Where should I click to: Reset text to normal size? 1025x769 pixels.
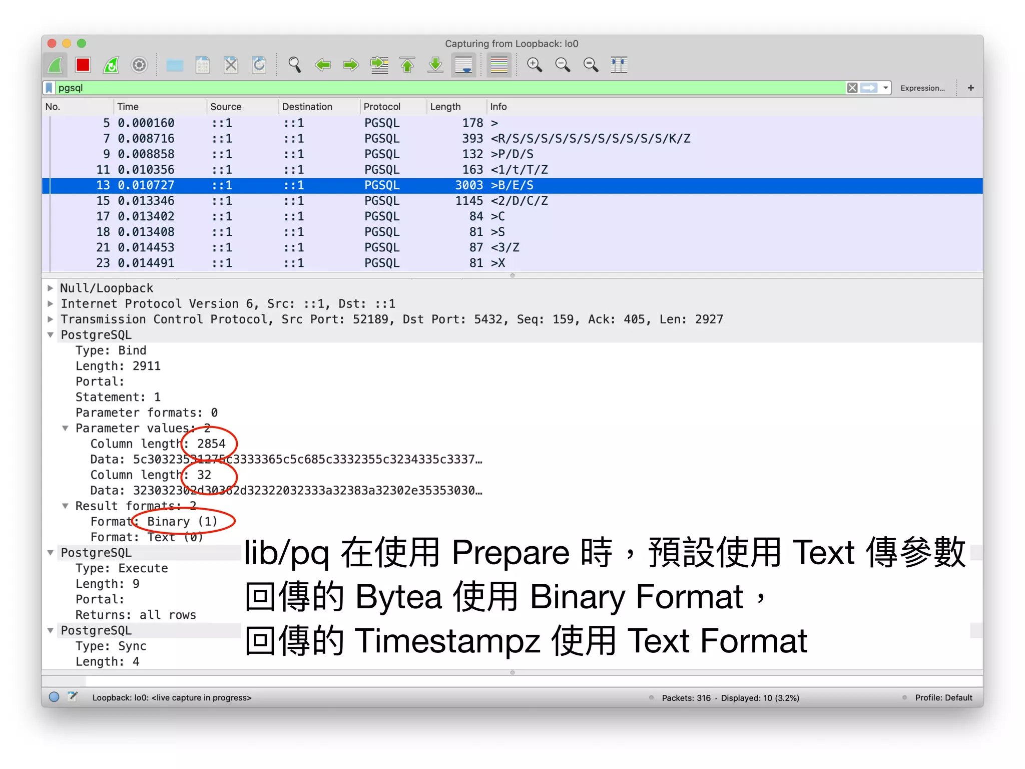point(591,65)
